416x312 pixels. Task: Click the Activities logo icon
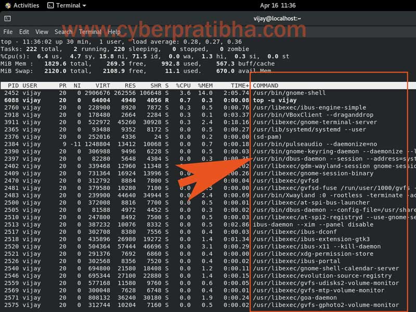(x=7, y=6)
